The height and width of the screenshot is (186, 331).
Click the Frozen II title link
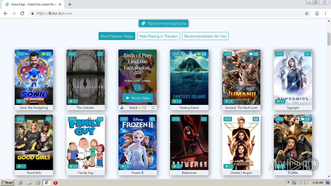[138, 173]
